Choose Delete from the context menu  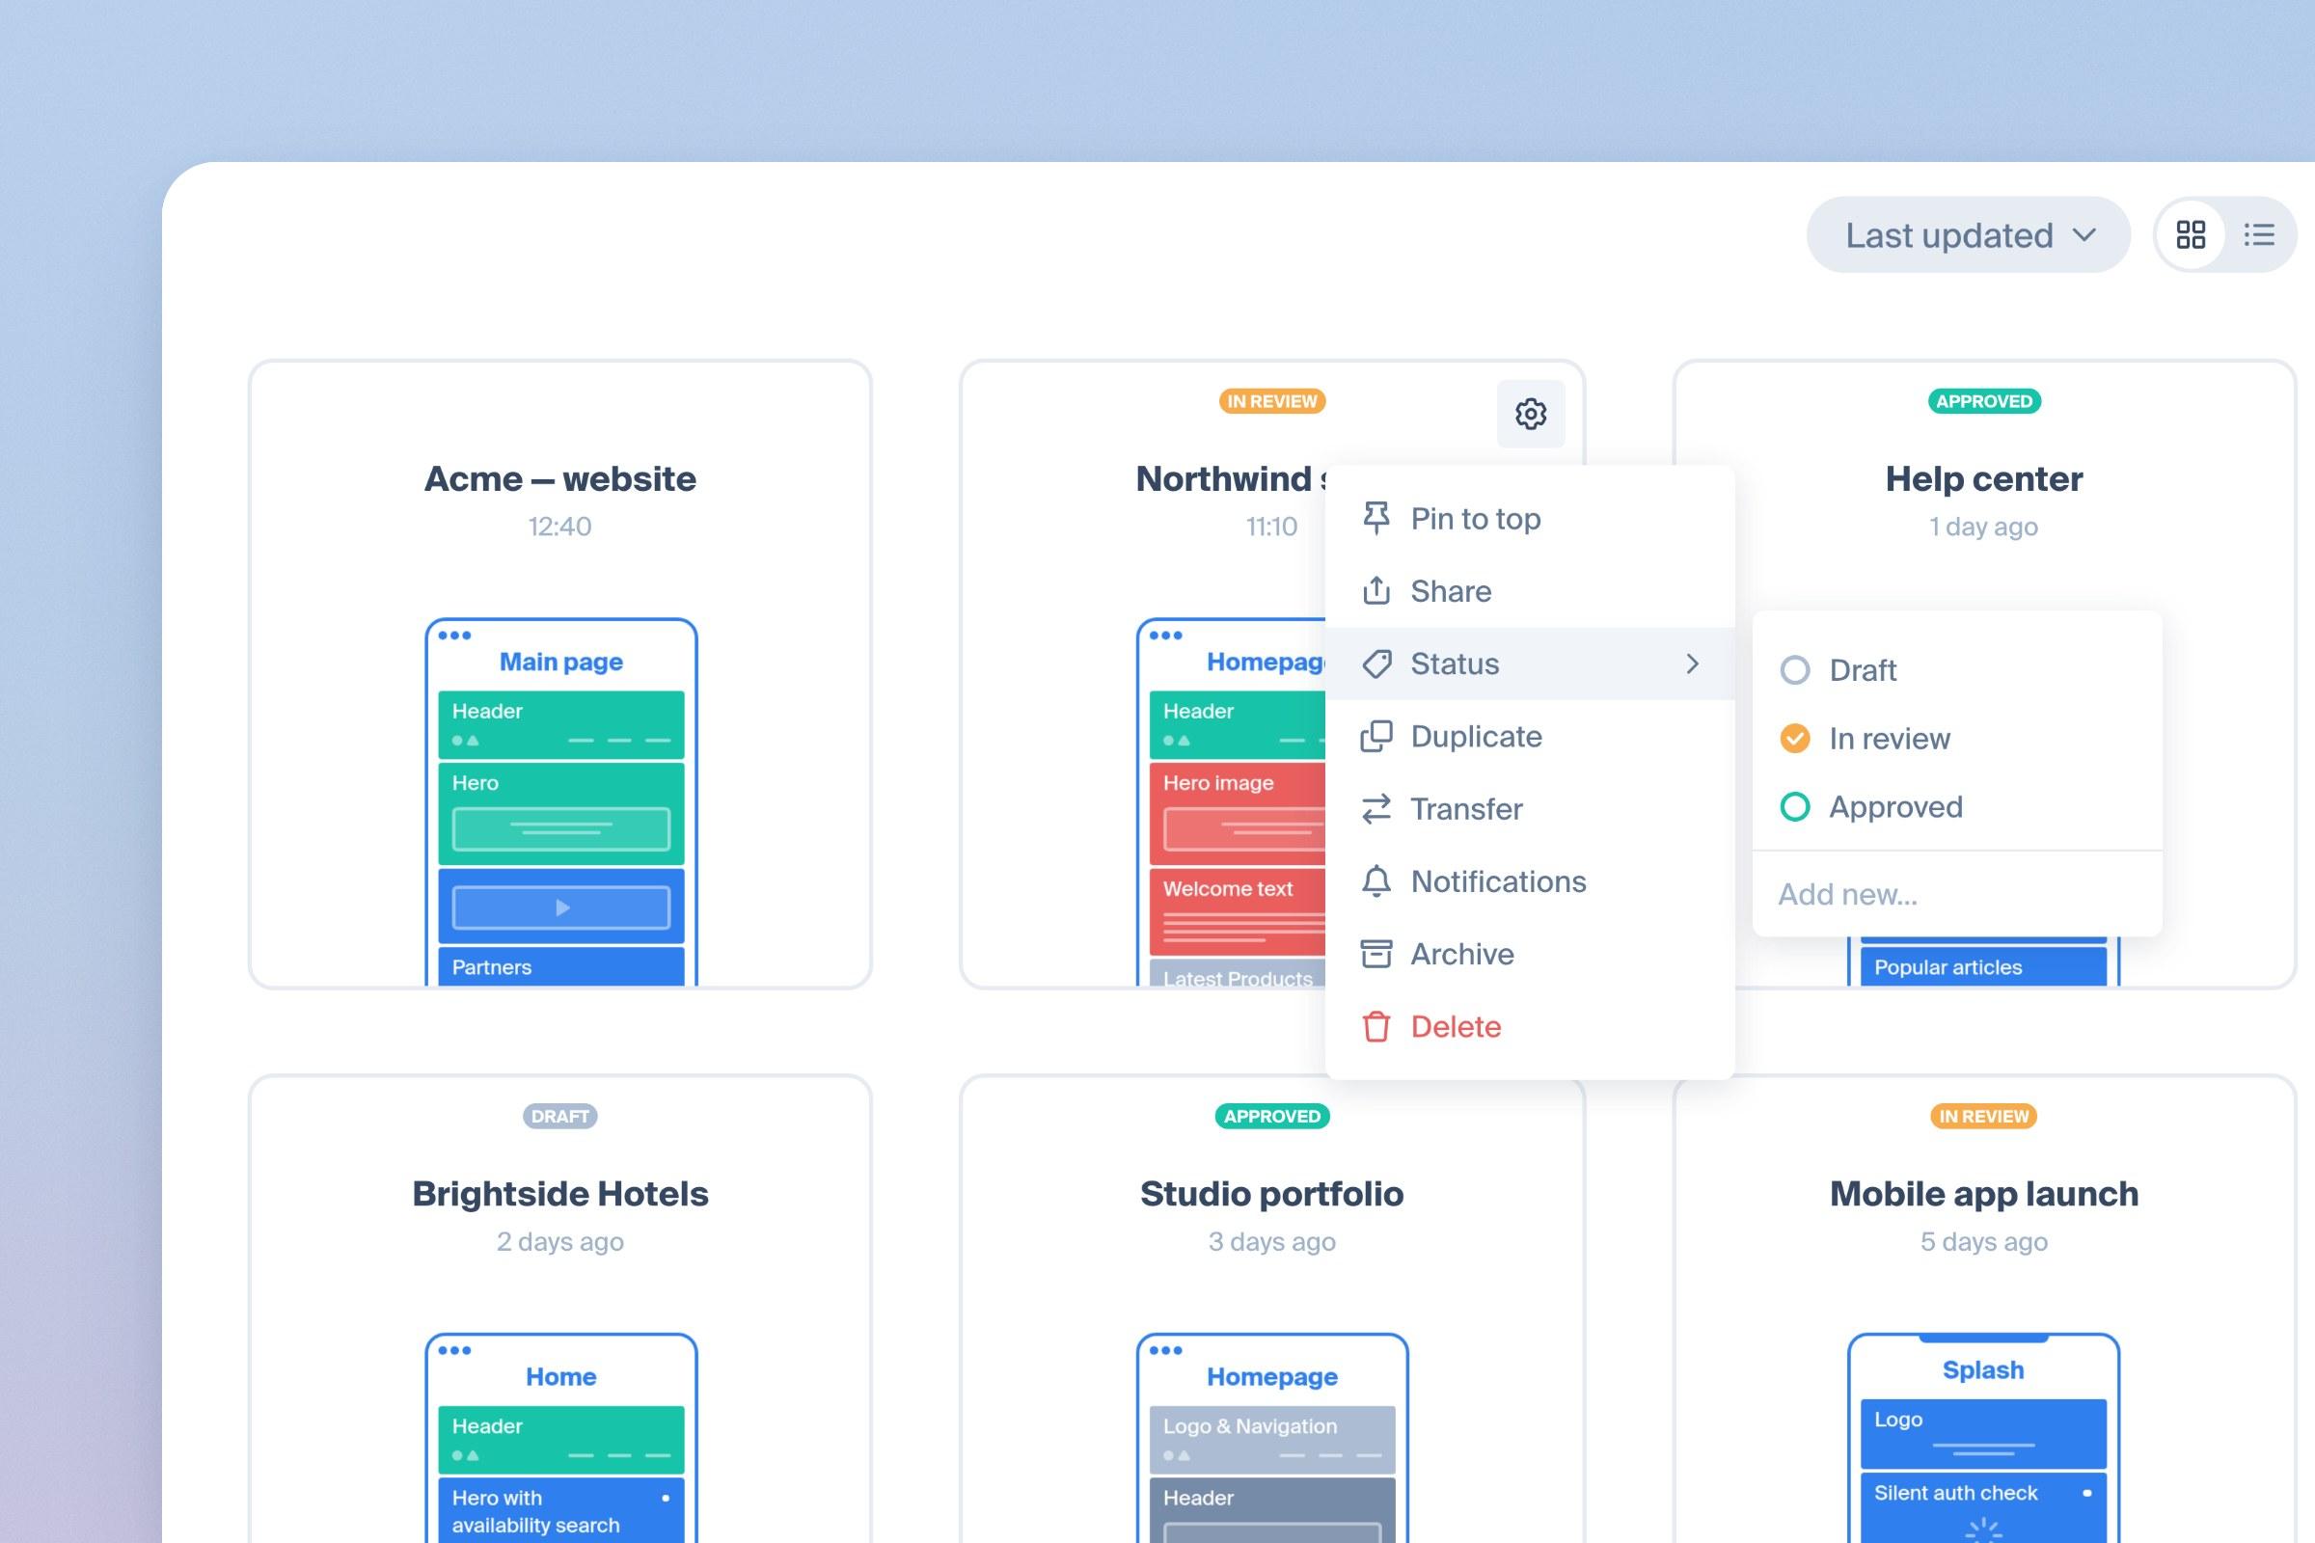[x=1531, y=1026]
